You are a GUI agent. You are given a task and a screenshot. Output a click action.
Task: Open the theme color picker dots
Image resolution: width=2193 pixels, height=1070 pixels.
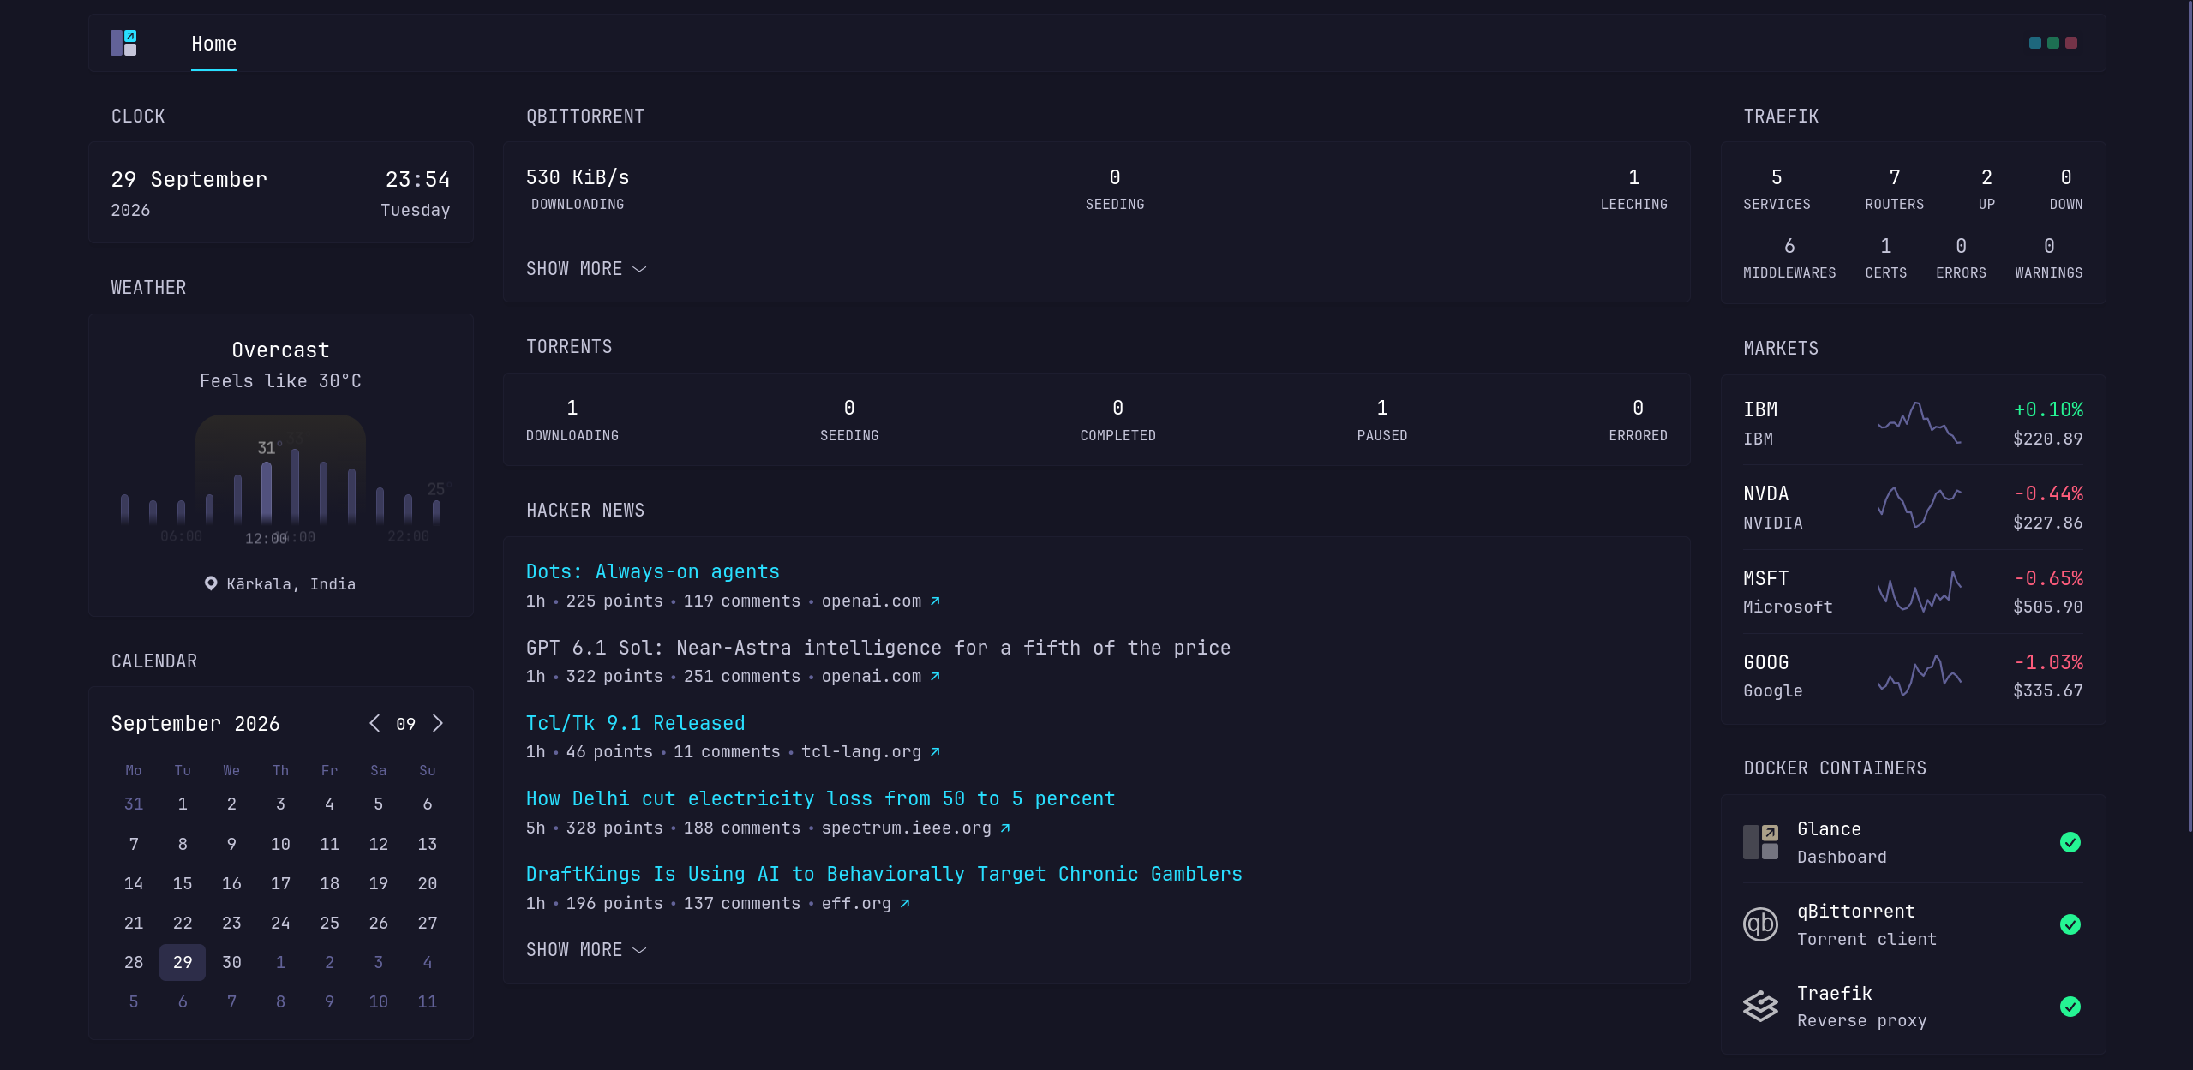click(2052, 43)
